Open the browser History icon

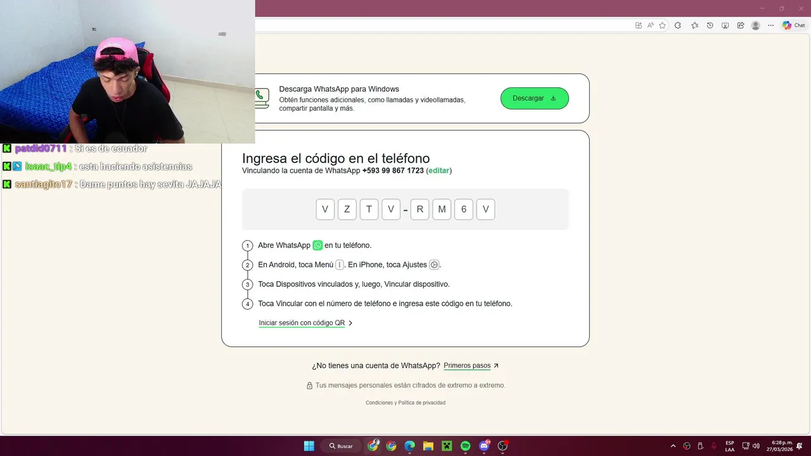(x=710, y=25)
